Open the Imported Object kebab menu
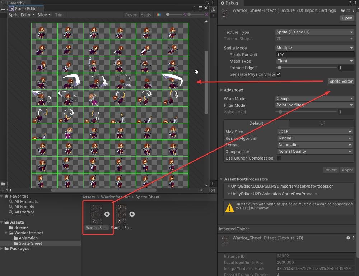The width and height of the screenshot is (359, 276). pyautogui.click(x=354, y=238)
